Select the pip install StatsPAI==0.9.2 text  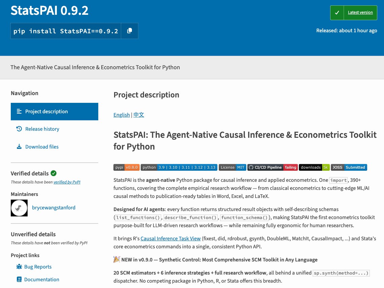(66, 31)
